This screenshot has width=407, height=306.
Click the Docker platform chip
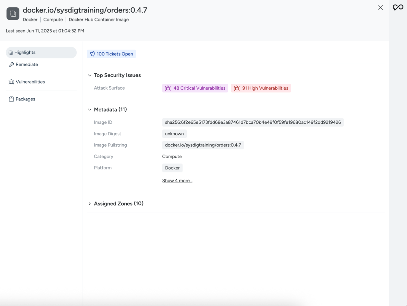click(x=172, y=168)
